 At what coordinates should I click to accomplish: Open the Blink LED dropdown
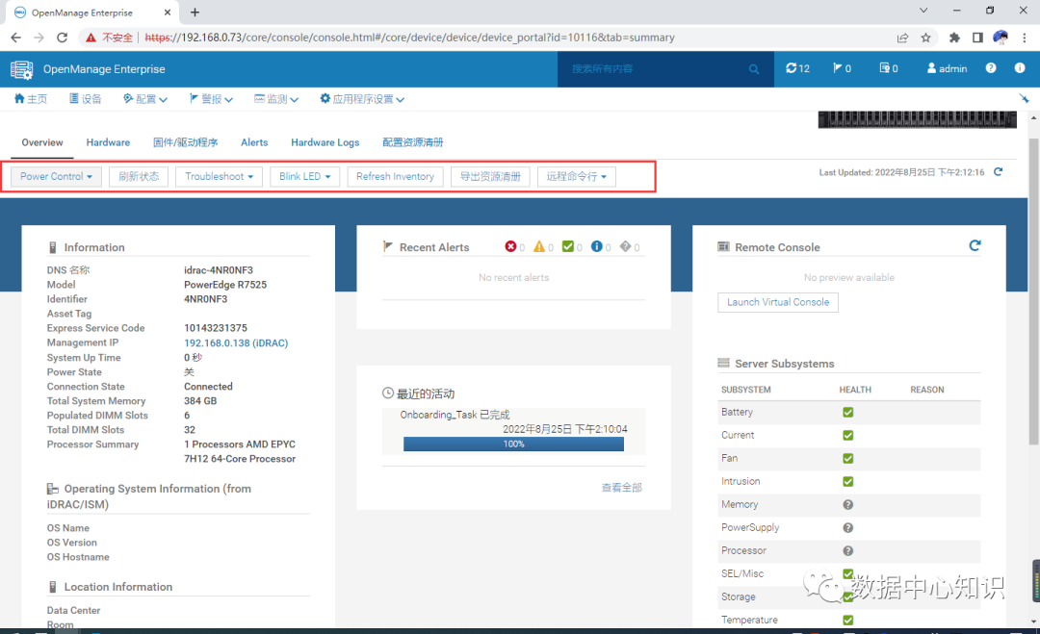(x=304, y=176)
